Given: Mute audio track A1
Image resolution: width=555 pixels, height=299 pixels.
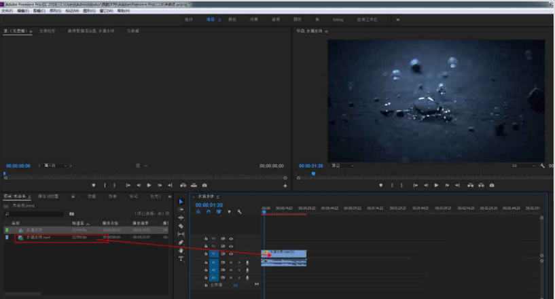Looking at the screenshot, I should (231, 262).
